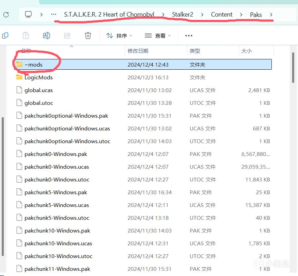
Task: Select the ~mods folder
Action: (x=143, y=65)
